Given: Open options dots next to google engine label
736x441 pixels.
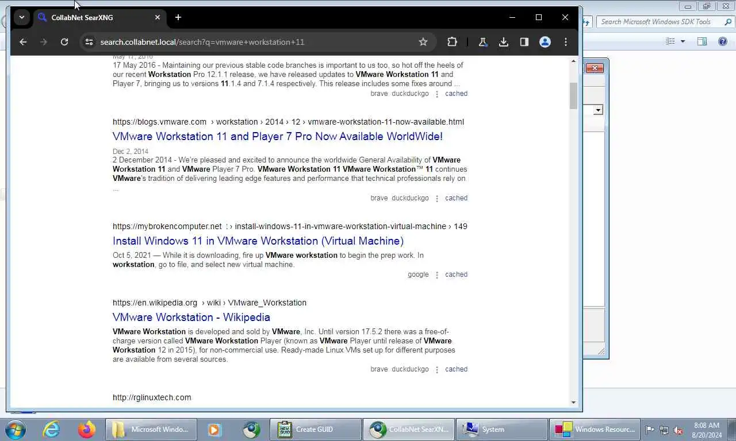Looking at the screenshot, I should click(x=437, y=275).
